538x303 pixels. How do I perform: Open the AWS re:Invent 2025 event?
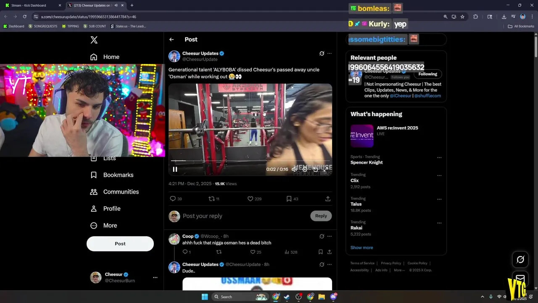(x=396, y=136)
